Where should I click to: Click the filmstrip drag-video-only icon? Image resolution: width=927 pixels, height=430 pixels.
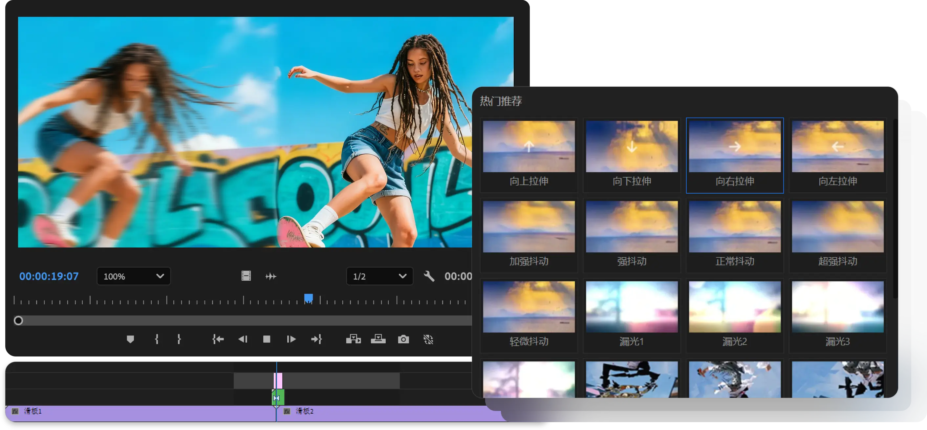click(x=246, y=276)
